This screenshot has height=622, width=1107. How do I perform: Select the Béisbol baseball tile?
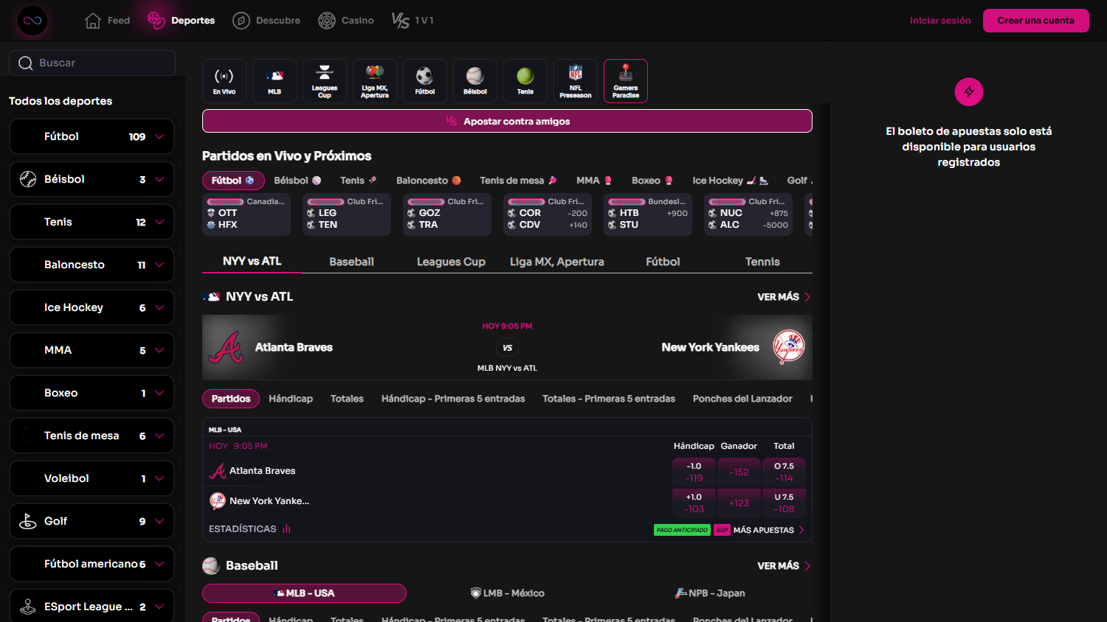(x=475, y=81)
